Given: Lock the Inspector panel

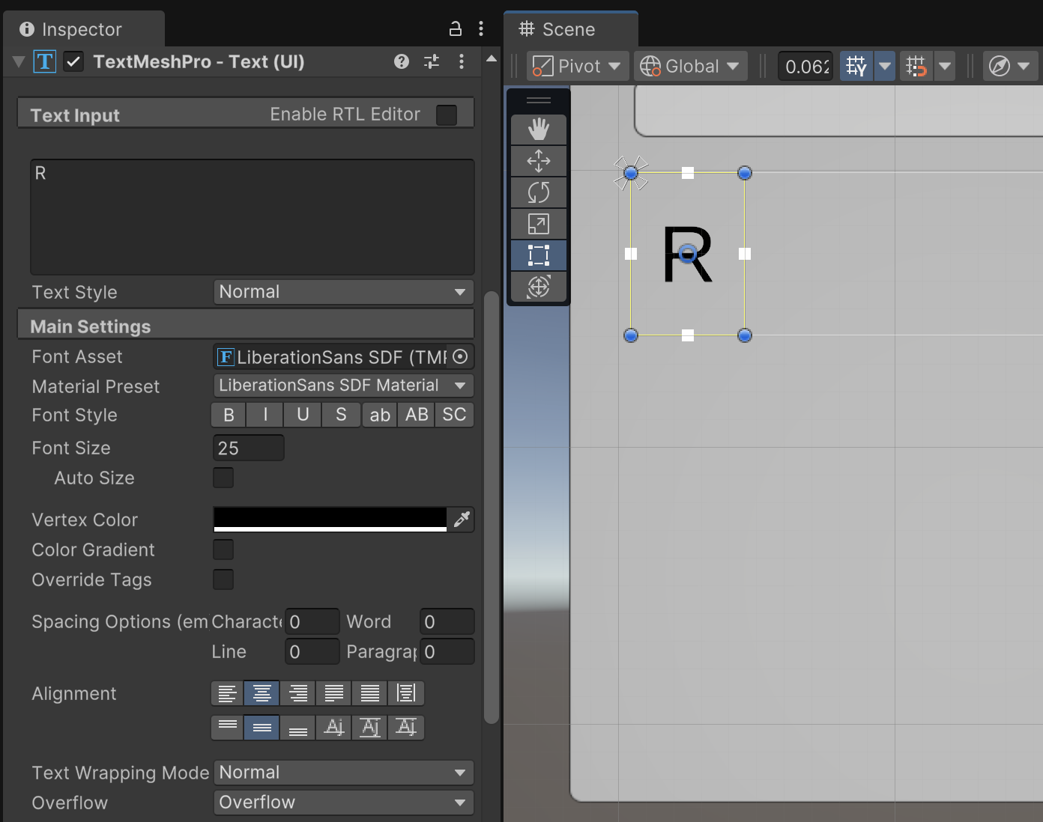Looking at the screenshot, I should tap(455, 29).
